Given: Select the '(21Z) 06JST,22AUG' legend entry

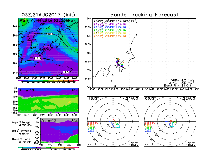Looking at the screenshot, I should pyautogui.click(x=110, y=33).
